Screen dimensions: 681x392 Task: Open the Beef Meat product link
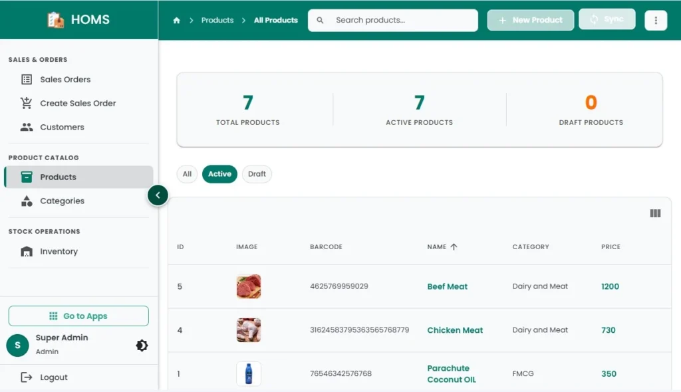click(x=447, y=287)
